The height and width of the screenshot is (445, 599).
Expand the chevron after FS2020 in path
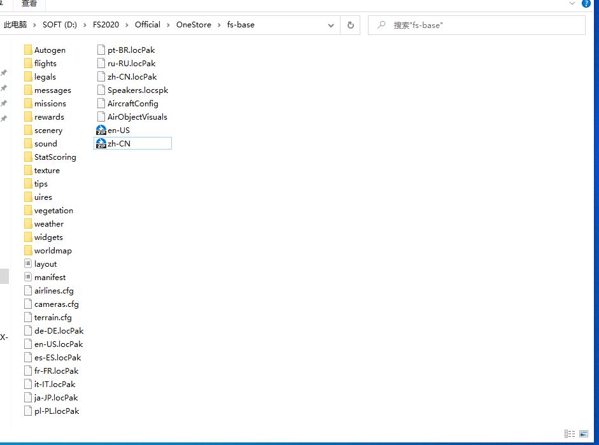[x=127, y=25]
